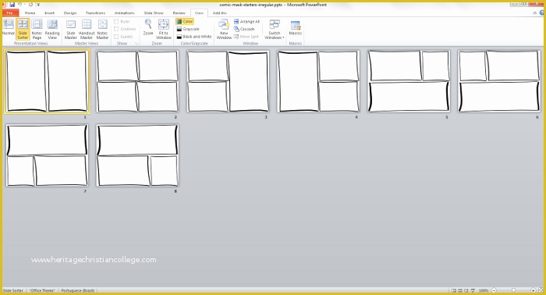This screenshot has width=546, height=295.
Task: Switch to the Add-Ins tab
Action: 219,13
